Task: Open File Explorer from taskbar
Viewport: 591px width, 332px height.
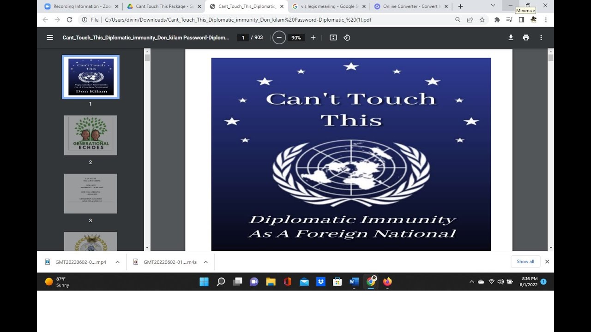Action: pyautogui.click(x=271, y=282)
